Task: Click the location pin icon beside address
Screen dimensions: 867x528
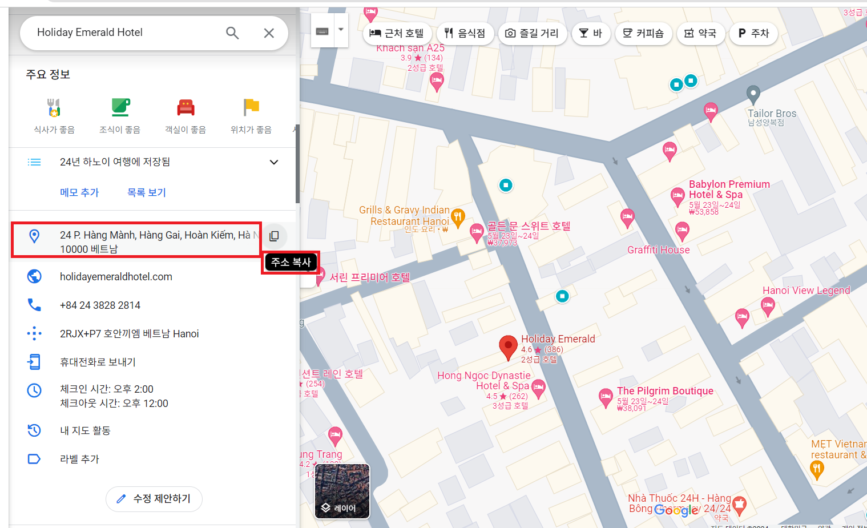Action: click(x=34, y=236)
